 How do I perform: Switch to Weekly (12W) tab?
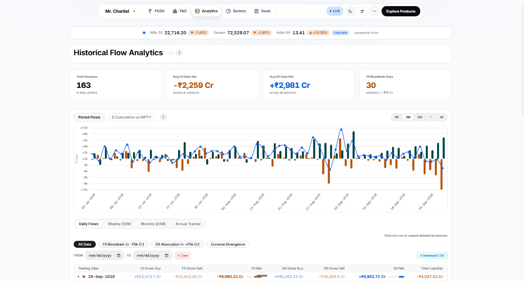[x=120, y=224]
